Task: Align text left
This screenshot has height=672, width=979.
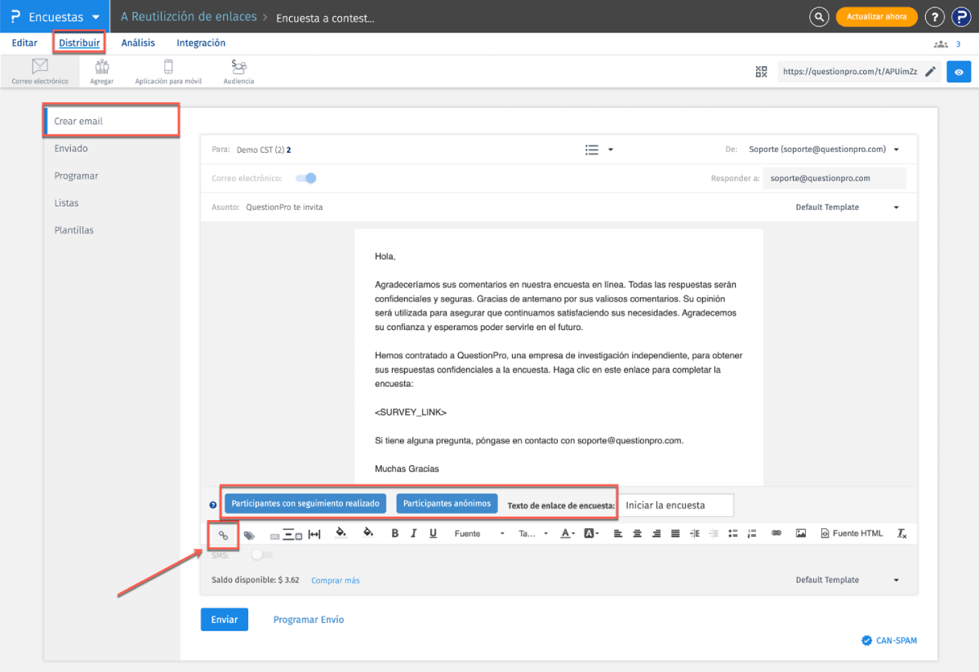Action: click(617, 533)
